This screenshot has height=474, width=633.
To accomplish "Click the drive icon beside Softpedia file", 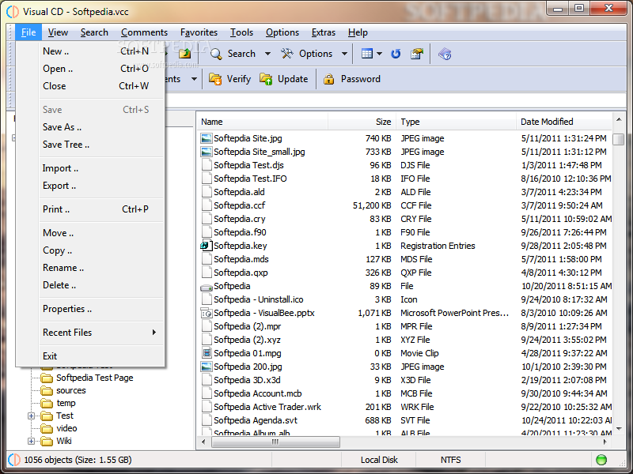I will tap(207, 287).
